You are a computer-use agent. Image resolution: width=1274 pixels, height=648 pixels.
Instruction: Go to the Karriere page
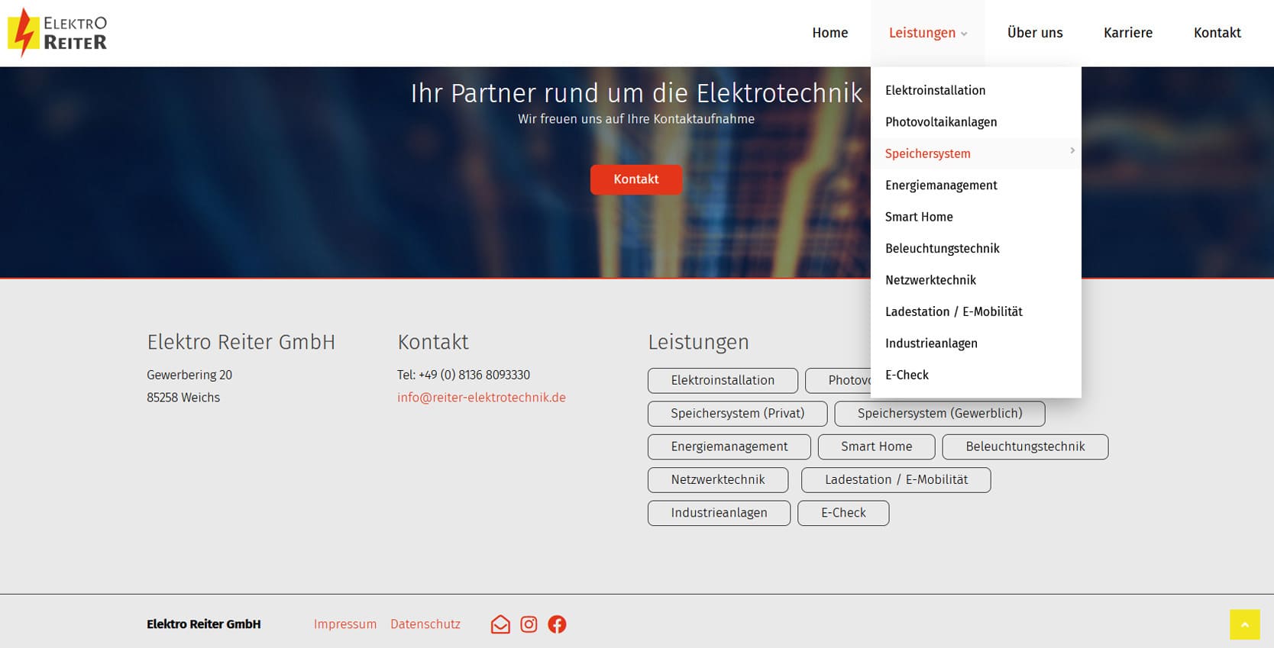point(1127,33)
